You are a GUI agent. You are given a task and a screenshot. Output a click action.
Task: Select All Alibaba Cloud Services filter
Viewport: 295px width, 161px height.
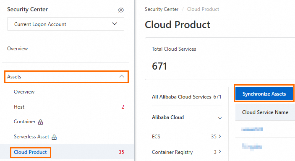(x=186, y=97)
